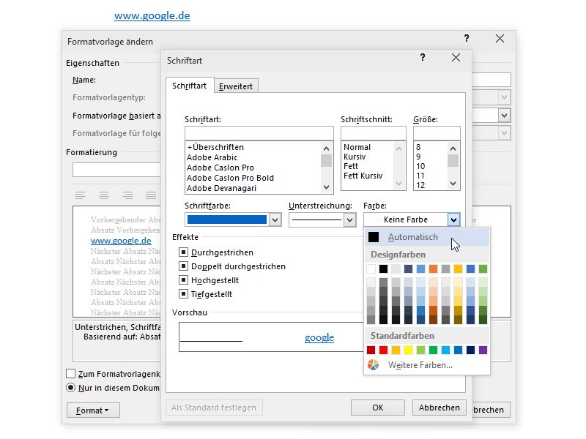Select Automatisch in color menu
The width and height of the screenshot is (586, 439).
(426, 237)
